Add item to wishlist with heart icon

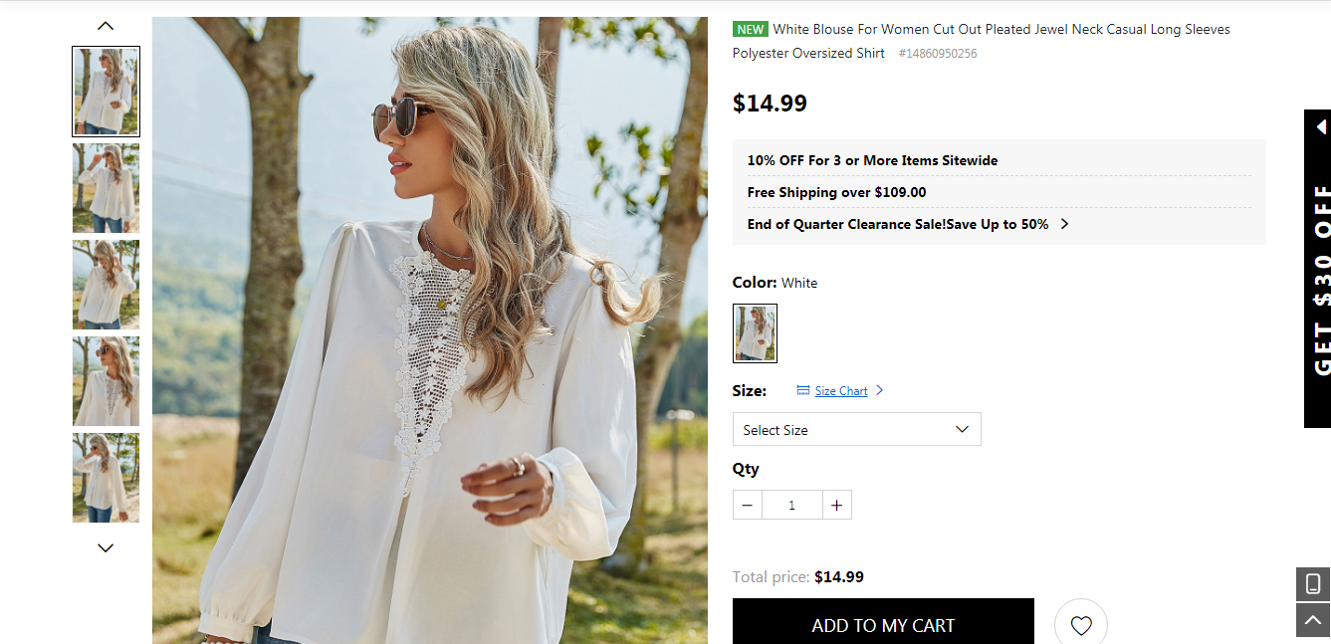(1081, 625)
